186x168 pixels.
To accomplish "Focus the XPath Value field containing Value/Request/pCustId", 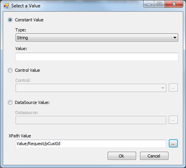I will pos(91,144).
